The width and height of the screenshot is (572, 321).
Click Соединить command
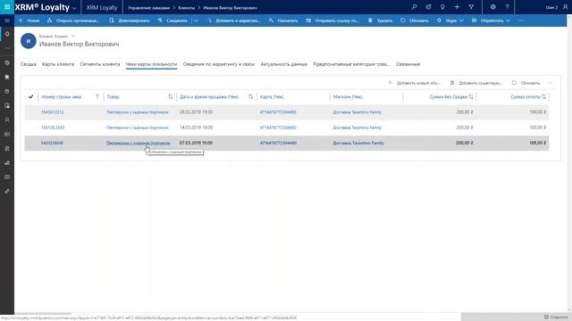tap(172, 21)
